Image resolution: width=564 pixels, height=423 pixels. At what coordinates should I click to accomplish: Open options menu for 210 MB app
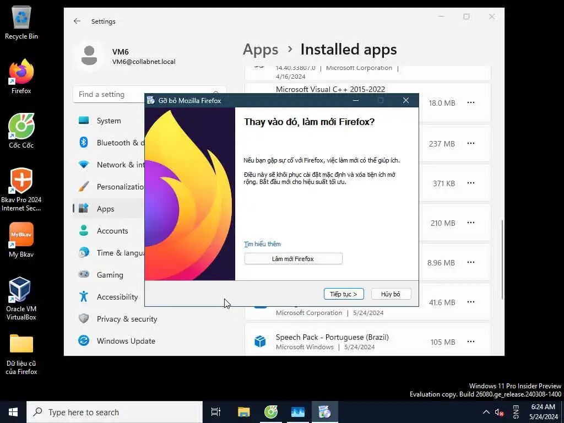tap(470, 223)
